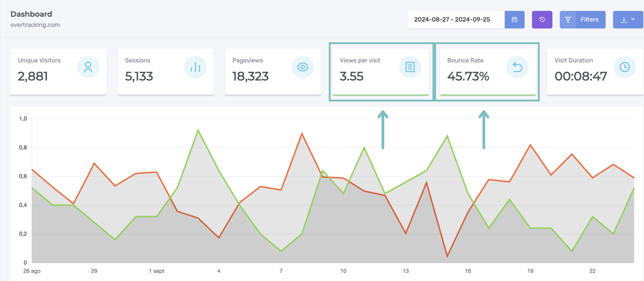
Task: Click the Sessions card label
Action: click(x=138, y=60)
